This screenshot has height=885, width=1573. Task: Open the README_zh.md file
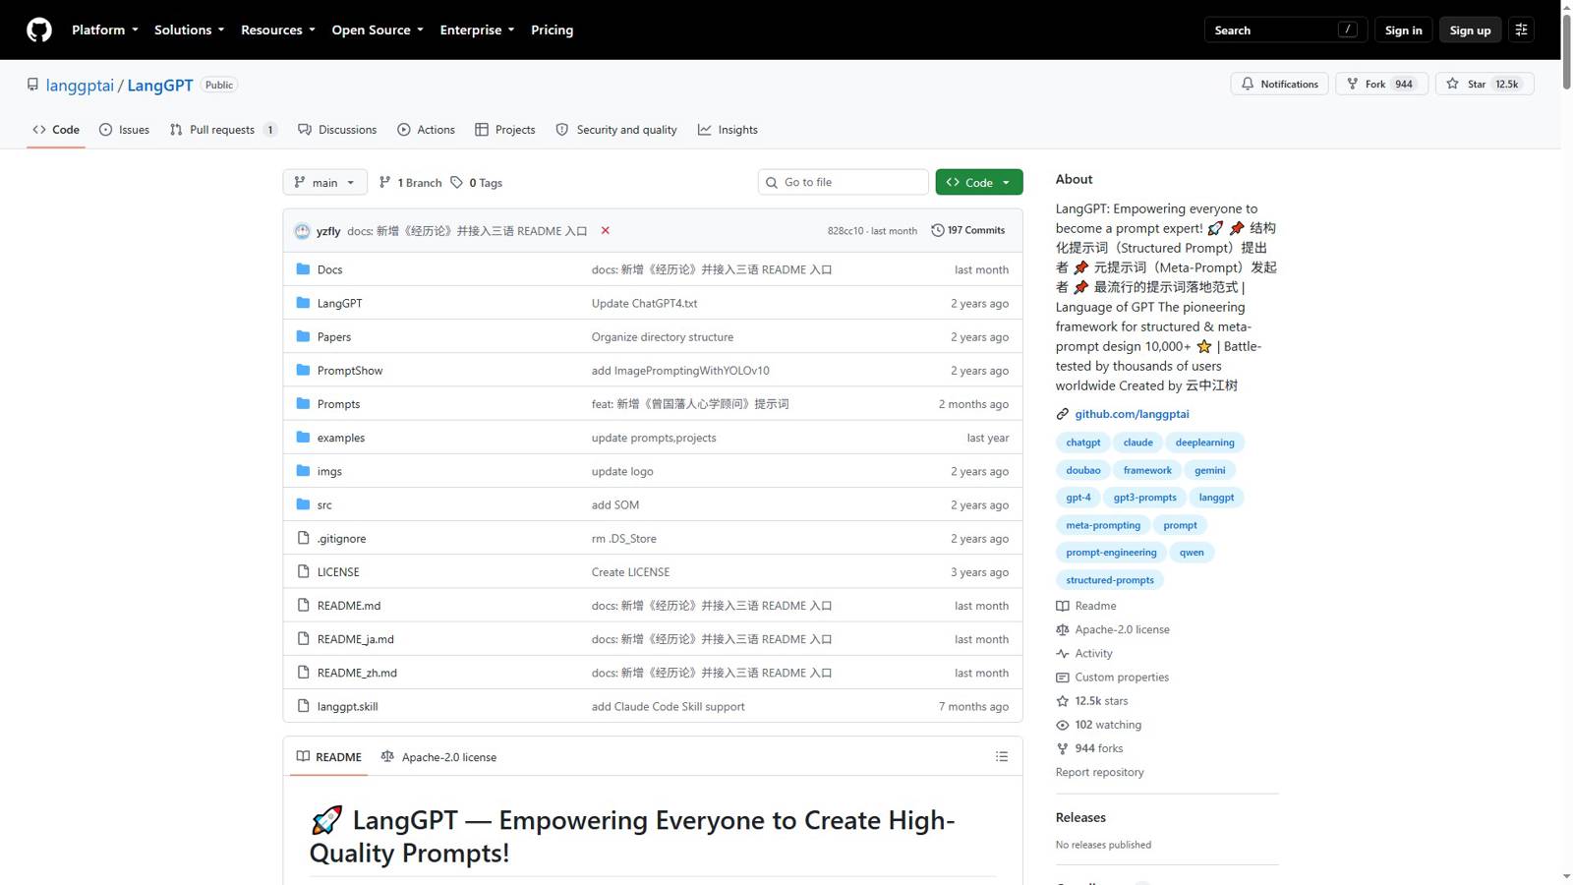[x=357, y=673]
